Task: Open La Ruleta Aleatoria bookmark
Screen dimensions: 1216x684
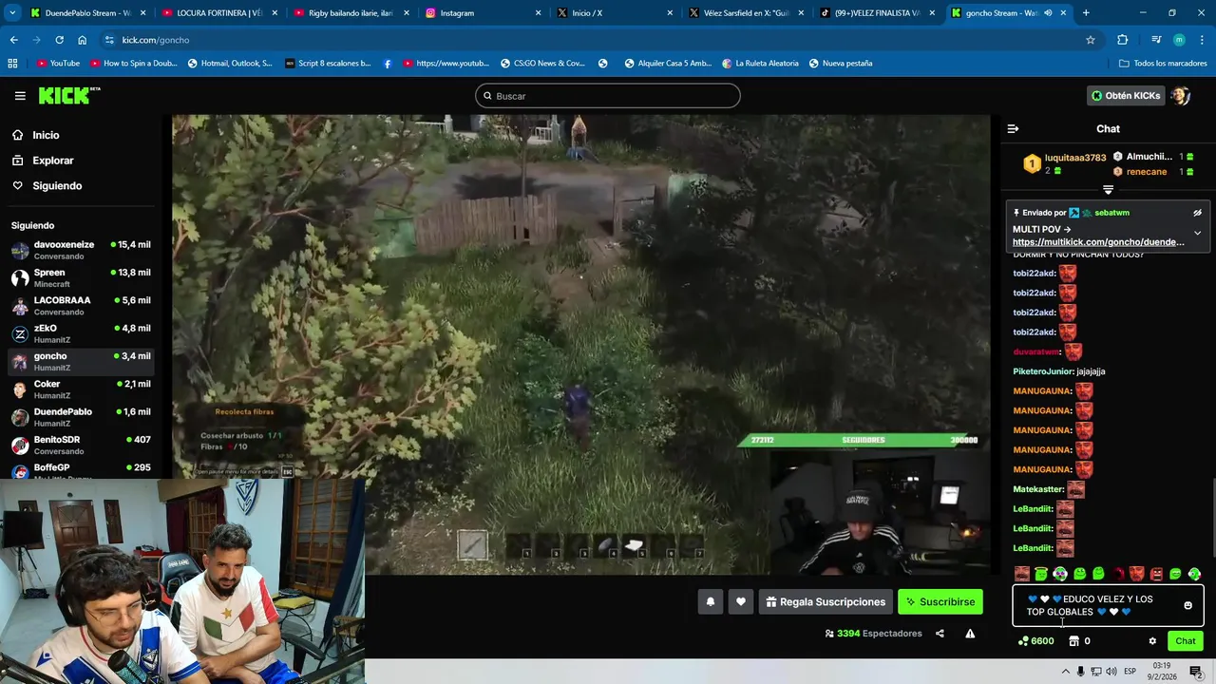Action: pos(760,64)
